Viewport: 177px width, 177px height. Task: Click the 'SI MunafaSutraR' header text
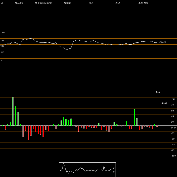44,3
